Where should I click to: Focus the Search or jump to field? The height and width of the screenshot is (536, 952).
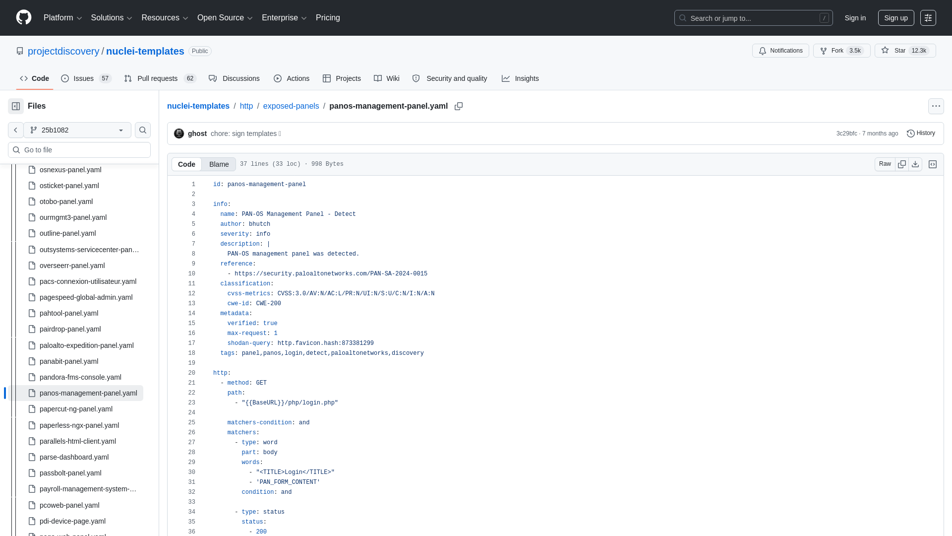[x=753, y=18]
